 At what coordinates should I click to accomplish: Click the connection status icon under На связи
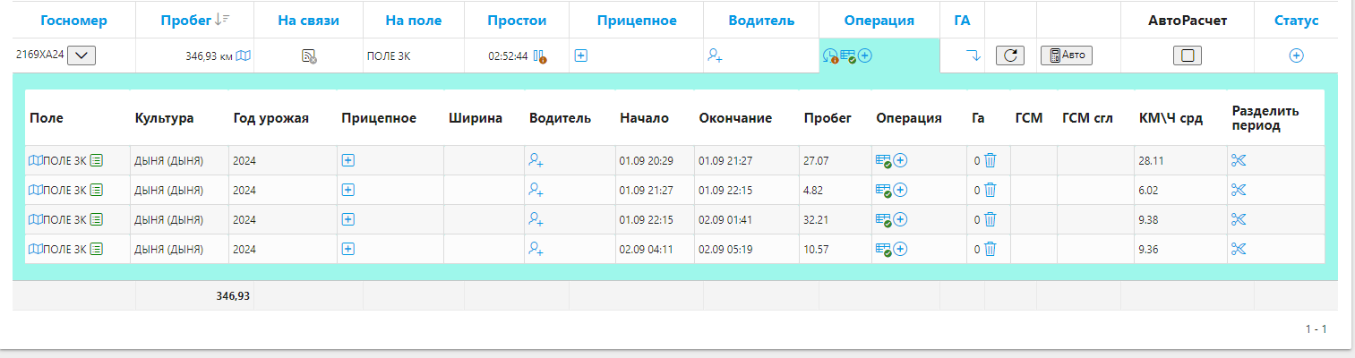[x=309, y=55]
